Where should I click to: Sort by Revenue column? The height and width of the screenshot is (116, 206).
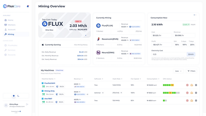(x=78, y=79)
